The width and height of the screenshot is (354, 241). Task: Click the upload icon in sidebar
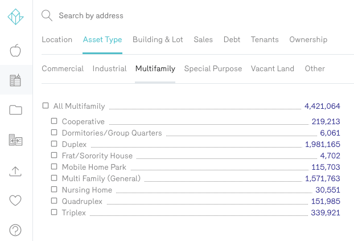16,171
